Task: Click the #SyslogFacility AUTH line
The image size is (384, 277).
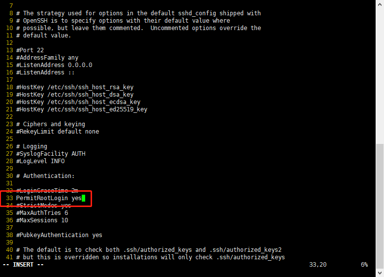Action: pos(51,154)
